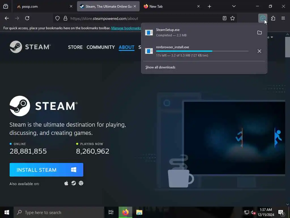Click the scroll down arrow on scrollbar

(287, 204)
